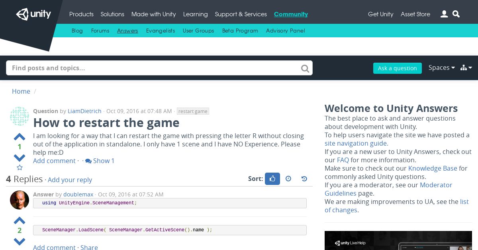
Task: Click the SceneManager.LoadScene code line
Action: coord(170,230)
